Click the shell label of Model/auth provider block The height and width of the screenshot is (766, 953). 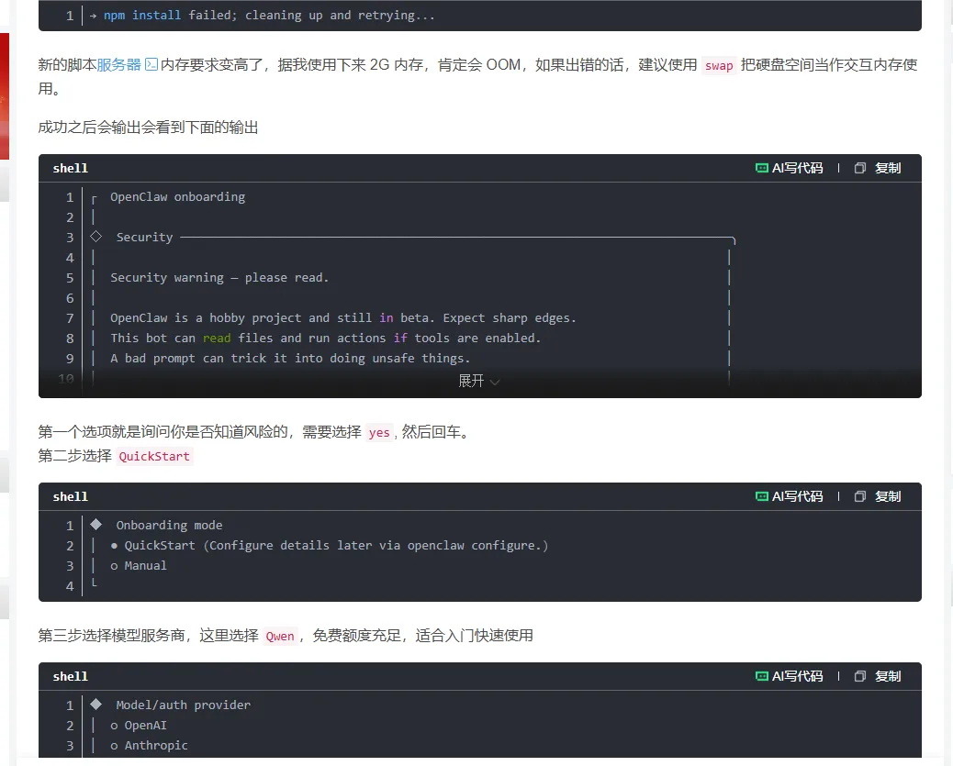71,677
